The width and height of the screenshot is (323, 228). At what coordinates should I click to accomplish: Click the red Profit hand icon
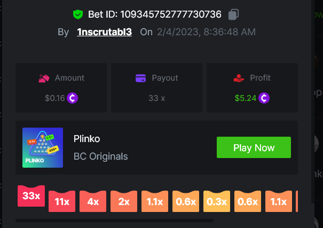tap(239, 78)
